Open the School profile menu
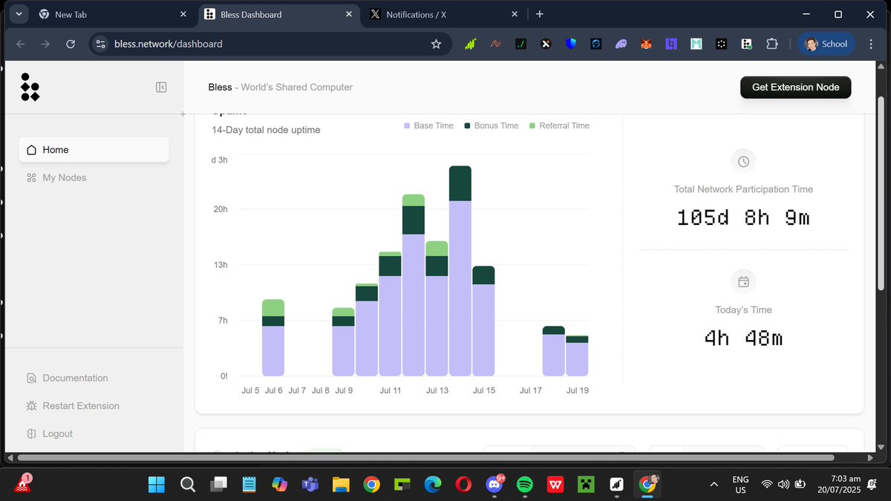Image resolution: width=891 pixels, height=501 pixels. tap(826, 44)
